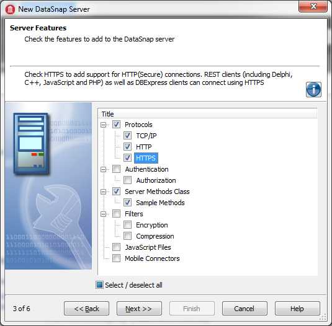
Task: Toggle the Select / deselect all checkbox
Action: [99, 284]
